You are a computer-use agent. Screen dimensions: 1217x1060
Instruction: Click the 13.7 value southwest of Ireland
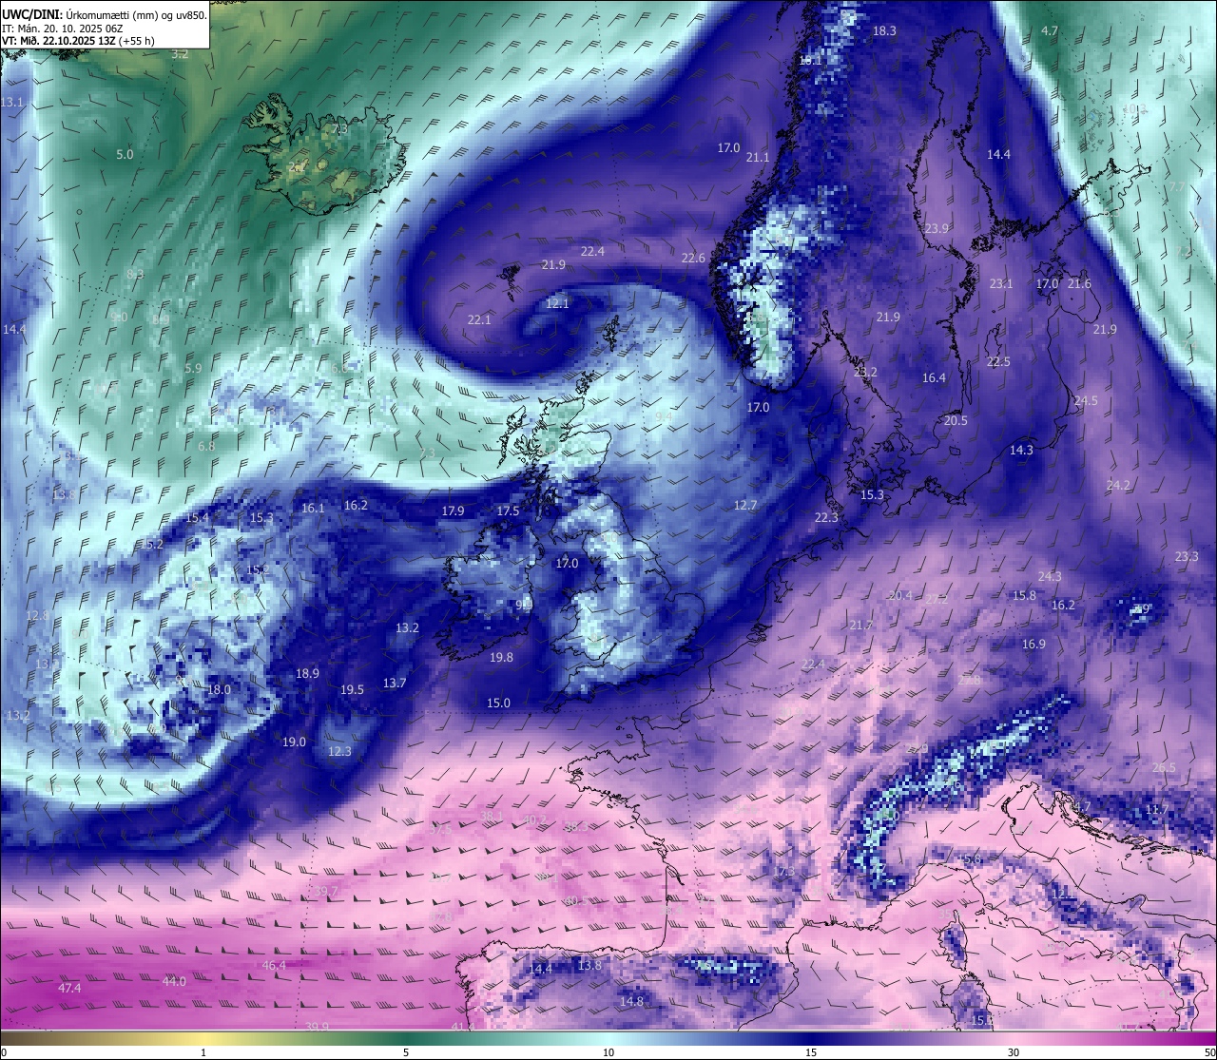point(395,684)
